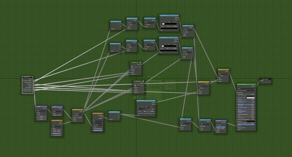Click the BSDF output socket on Principled BSDF
This screenshot has width=292, height=157.
pos(256,86)
